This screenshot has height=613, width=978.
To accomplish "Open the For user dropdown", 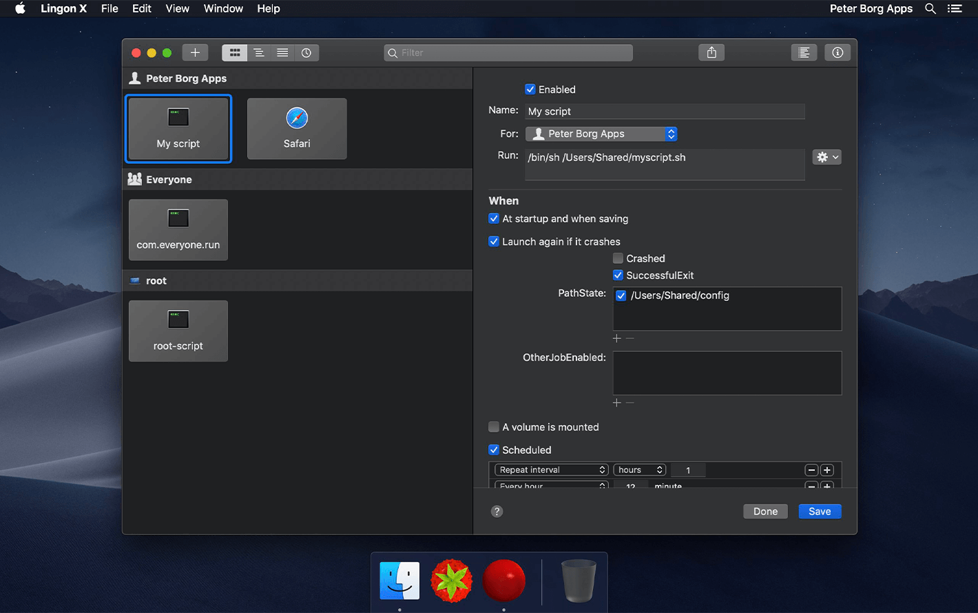I will pos(601,134).
